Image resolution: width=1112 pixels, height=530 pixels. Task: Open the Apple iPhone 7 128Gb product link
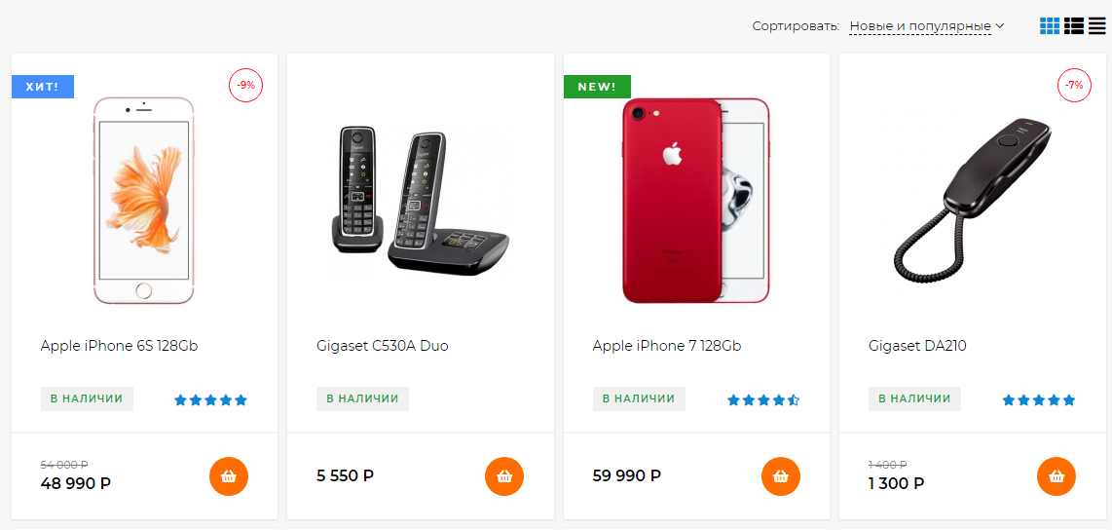667,346
